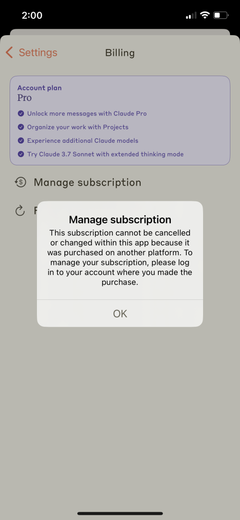
Task: Tap the orange back chevron icon
Action: click(9, 53)
